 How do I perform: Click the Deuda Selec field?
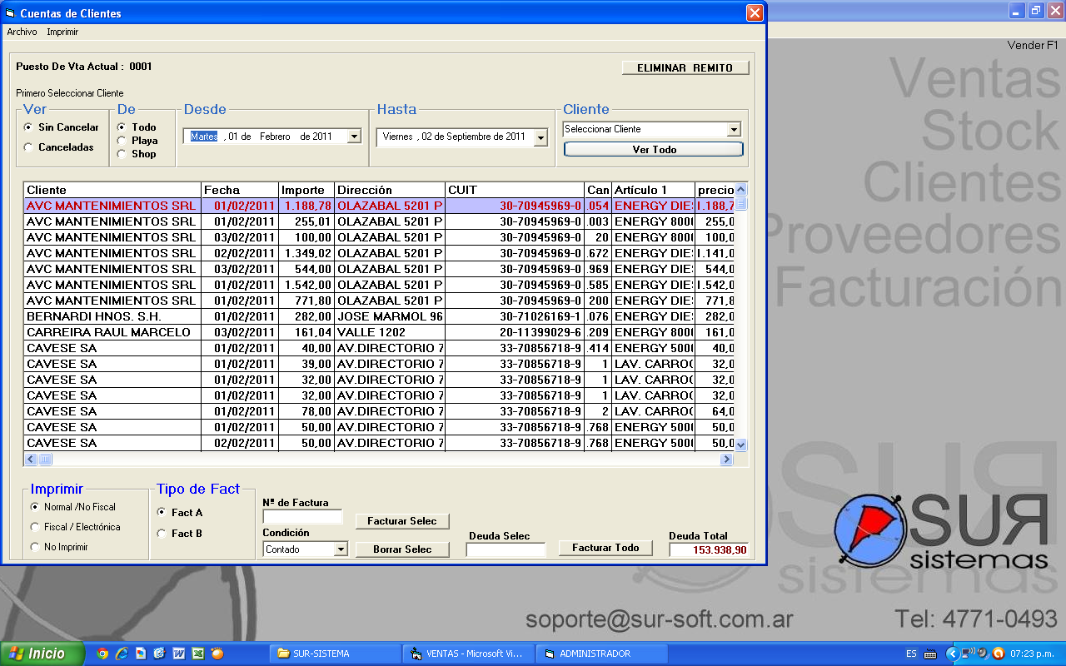click(506, 549)
